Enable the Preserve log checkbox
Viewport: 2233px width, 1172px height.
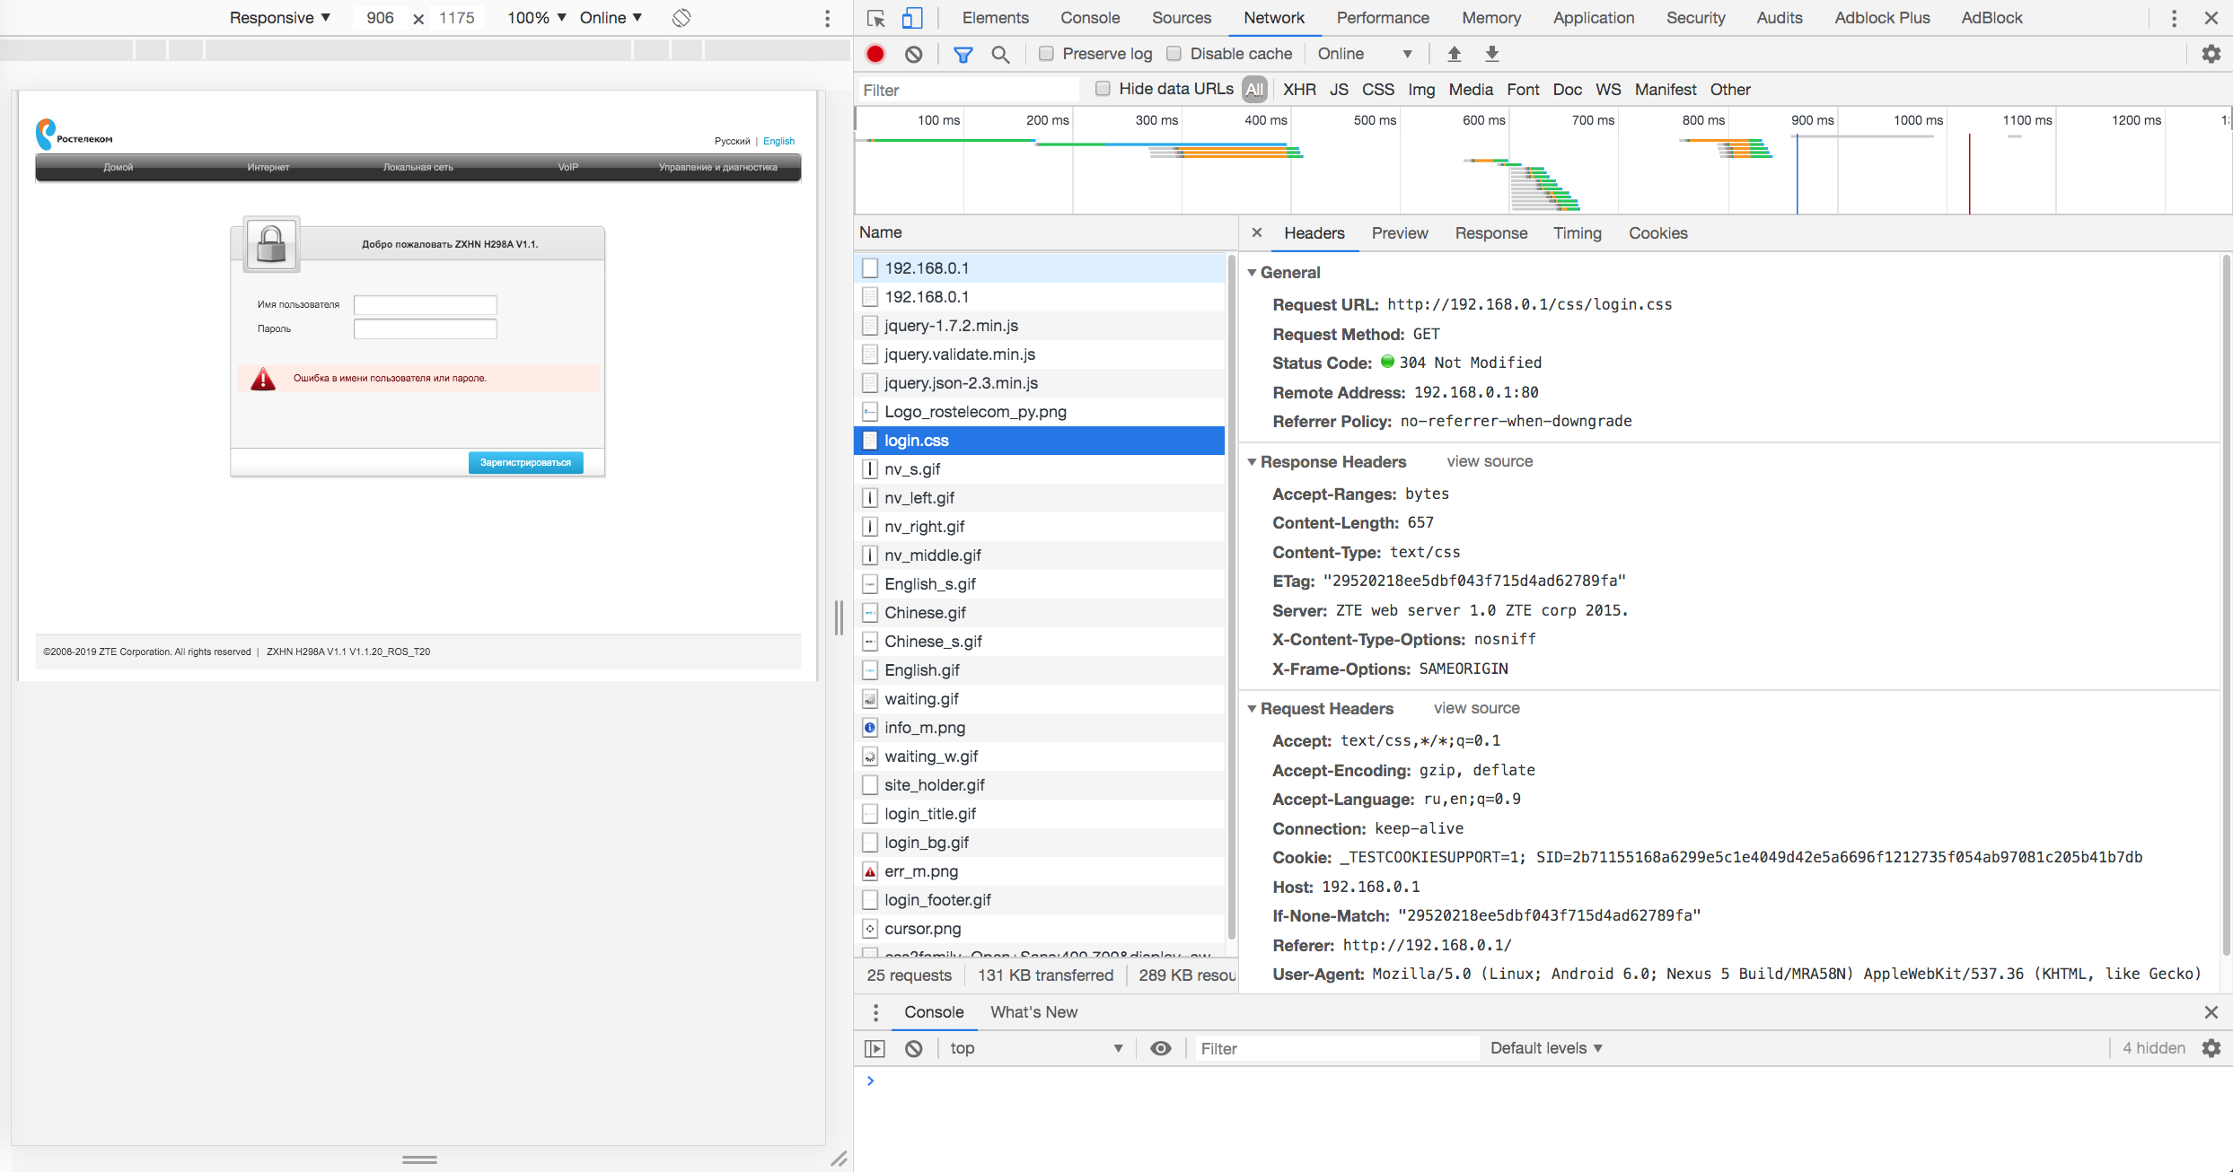point(1046,54)
